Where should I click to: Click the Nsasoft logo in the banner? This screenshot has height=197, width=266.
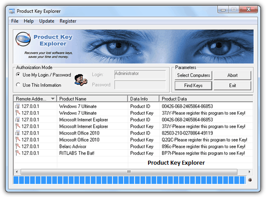click(23, 39)
